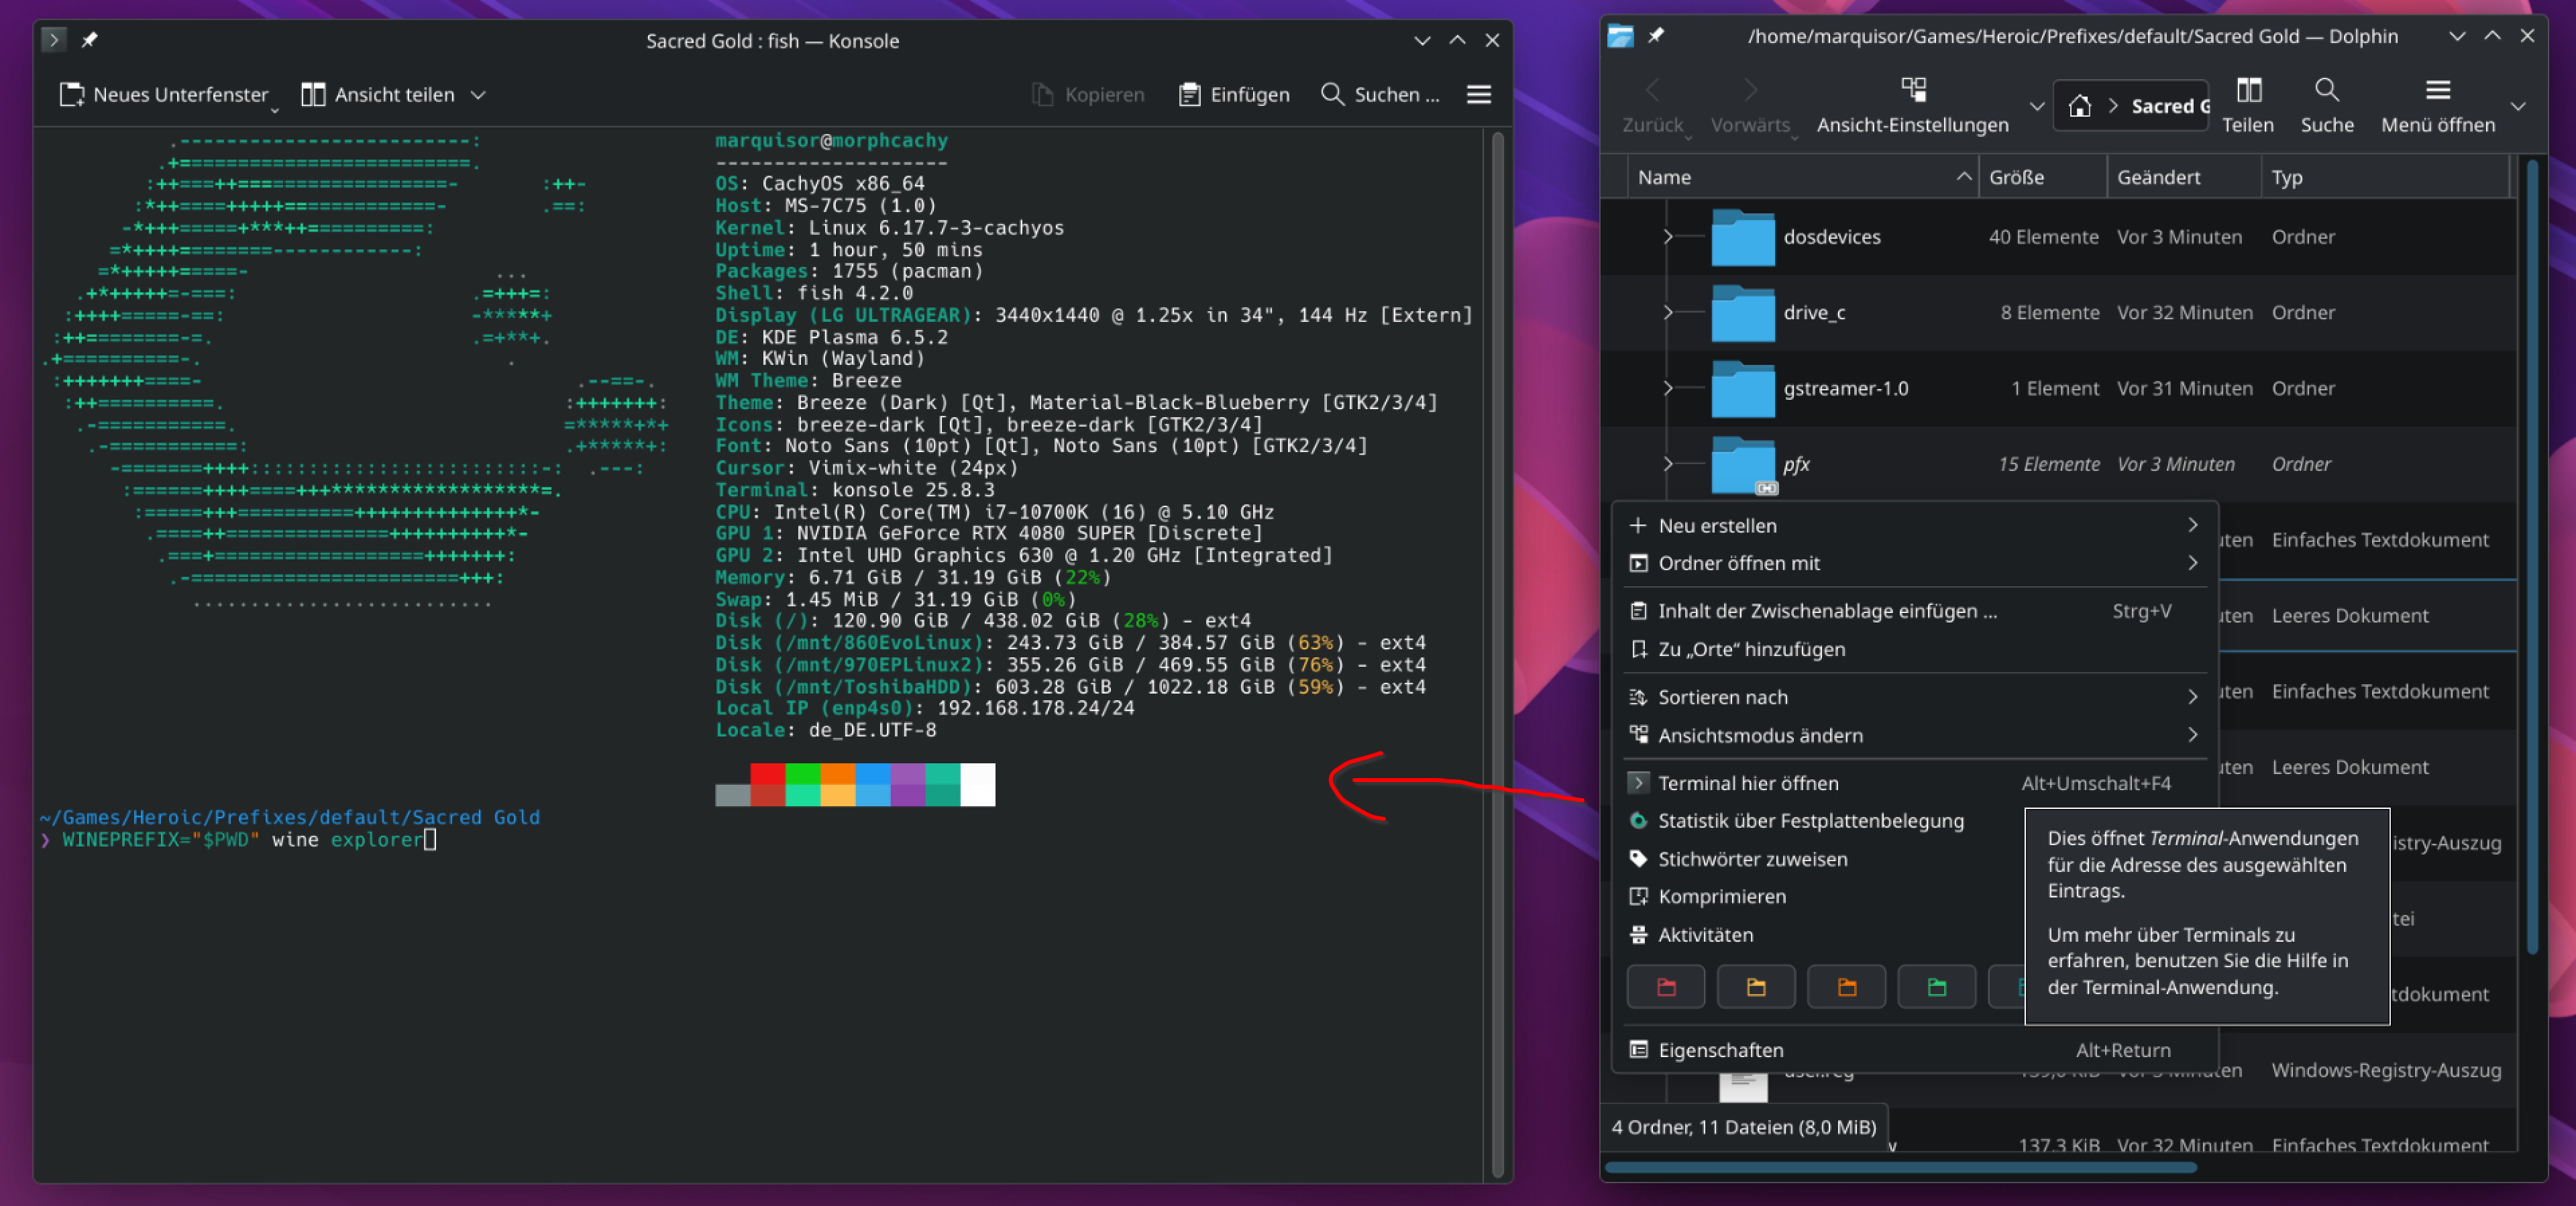The width and height of the screenshot is (2576, 1206).
Task: Expand the pfx folder tree arrow
Action: [x=1667, y=464]
